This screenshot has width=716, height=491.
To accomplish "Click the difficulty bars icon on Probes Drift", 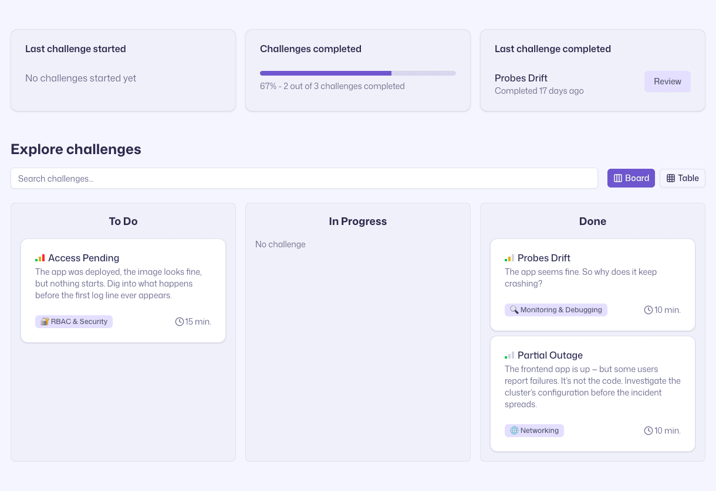I will coord(509,258).
